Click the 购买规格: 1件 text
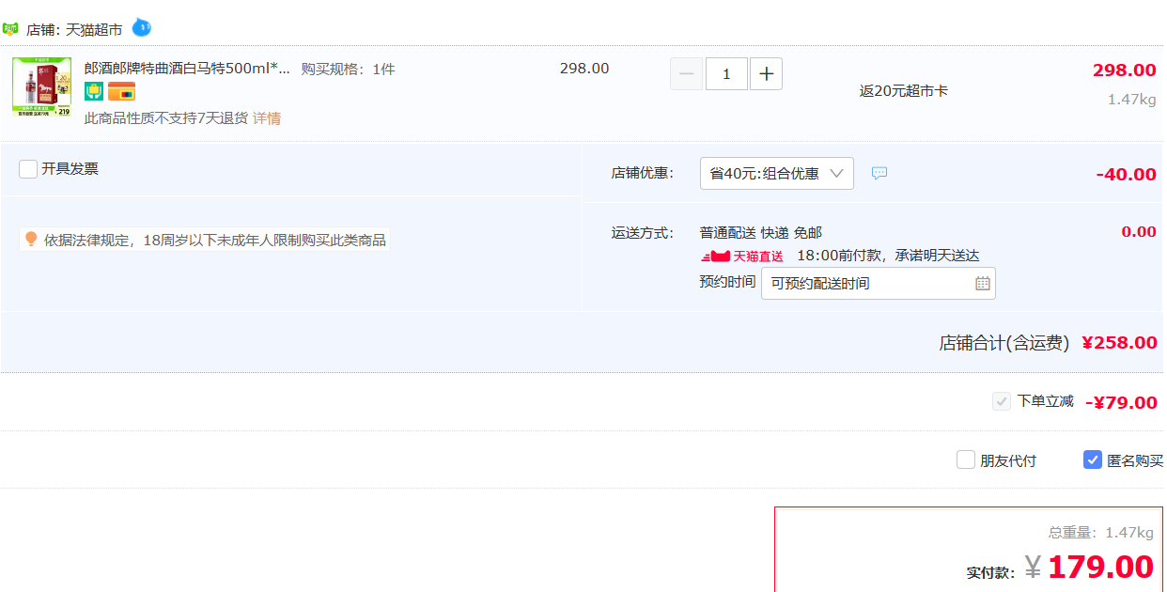 [x=348, y=70]
